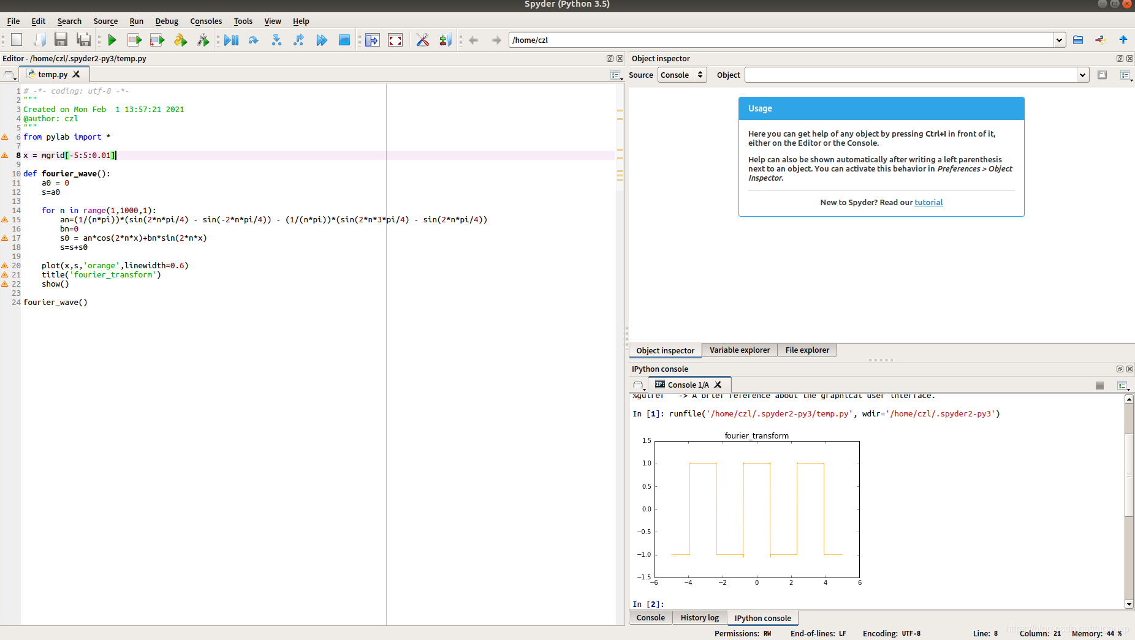The height and width of the screenshot is (640, 1135).
Task: Toggle fullscreen mode icon
Action: pyautogui.click(x=395, y=40)
